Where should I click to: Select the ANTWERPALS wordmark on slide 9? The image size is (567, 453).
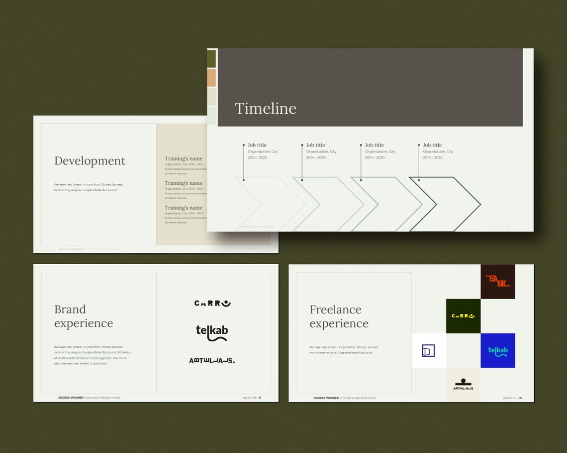pos(212,360)
